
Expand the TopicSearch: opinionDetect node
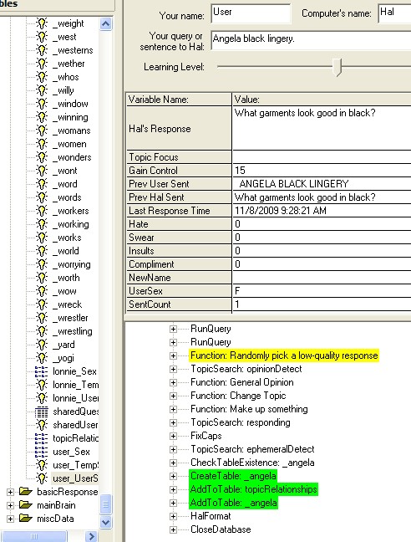173,369
